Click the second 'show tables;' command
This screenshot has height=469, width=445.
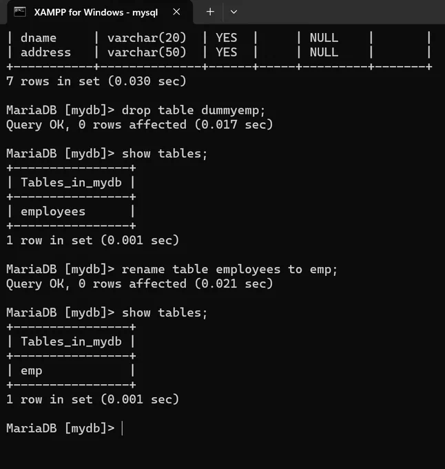pos(164,313)
